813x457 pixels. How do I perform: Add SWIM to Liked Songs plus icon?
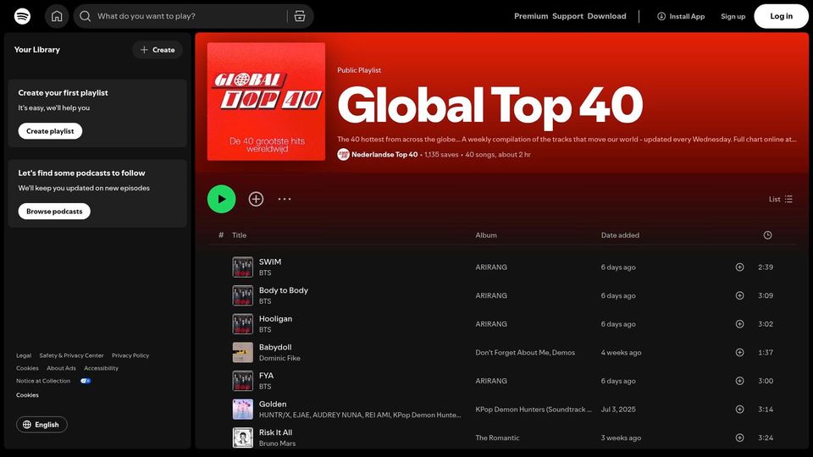point(740,267)
